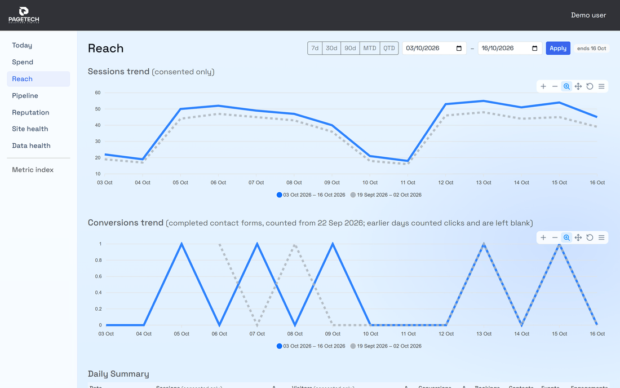Open Conversions trend chart hamburger menu
Image resolution: width=620 pixels, height=388 pixels.
pos(601,237)
